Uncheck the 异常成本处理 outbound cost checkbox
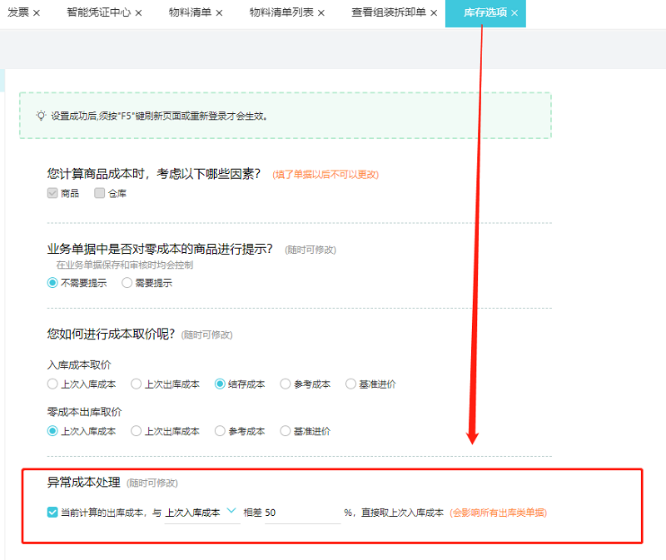This screenshot has width=666, height=560. point(52,513)
